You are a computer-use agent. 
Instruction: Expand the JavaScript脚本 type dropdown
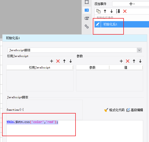[x=139, y=50]
